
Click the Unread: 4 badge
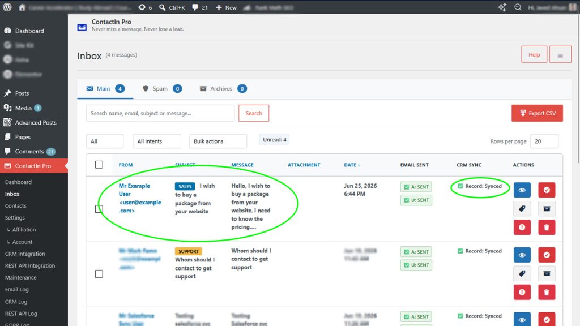pyautogui.click(x=275, y=140)
